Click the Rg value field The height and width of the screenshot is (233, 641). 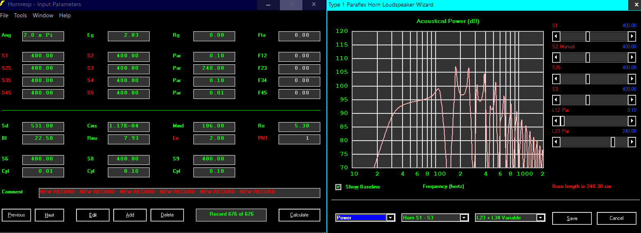(x=214, y=36)
